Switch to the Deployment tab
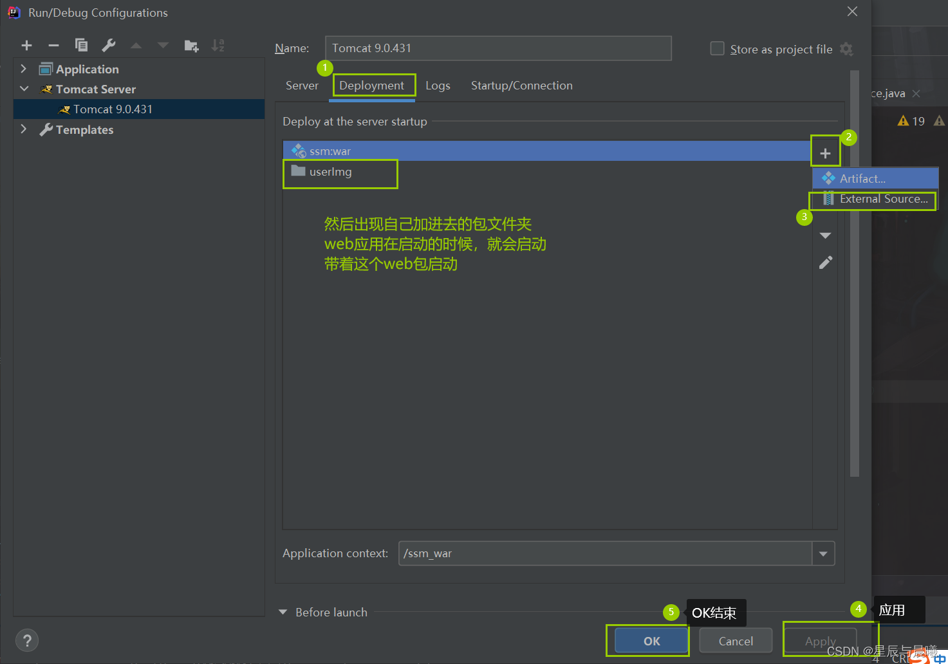 tap(372, 86)
